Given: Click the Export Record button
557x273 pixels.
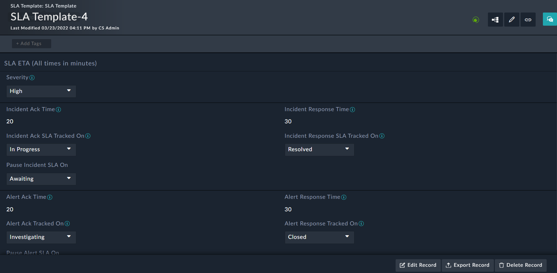Looking at the screenshot, I should (468, 265).
